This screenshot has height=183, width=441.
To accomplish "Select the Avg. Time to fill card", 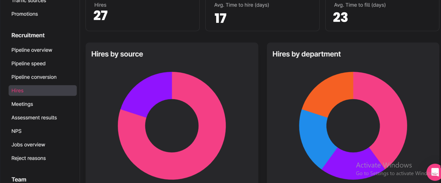I will 382,15.
